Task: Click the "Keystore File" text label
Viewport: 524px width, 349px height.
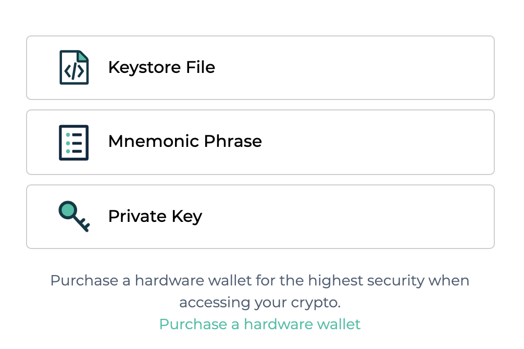Action: [162, 67]
